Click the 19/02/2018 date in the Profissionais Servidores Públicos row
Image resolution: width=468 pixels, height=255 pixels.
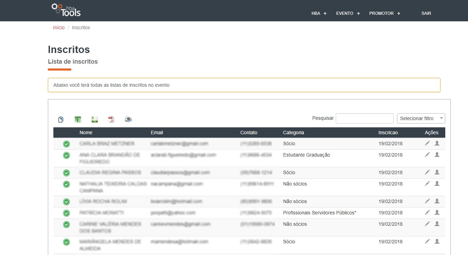click(x=391, y=213)
